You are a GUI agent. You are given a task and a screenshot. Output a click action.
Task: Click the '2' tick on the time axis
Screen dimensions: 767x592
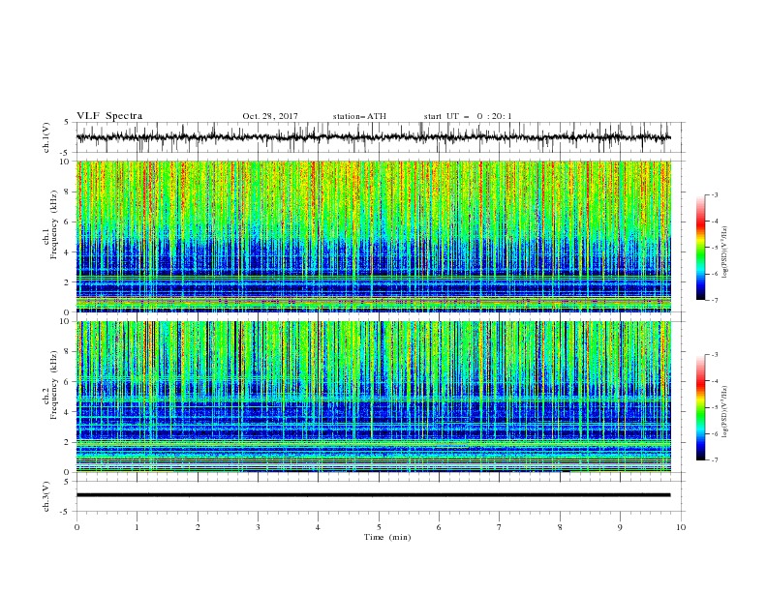click(x=198, y=527)
